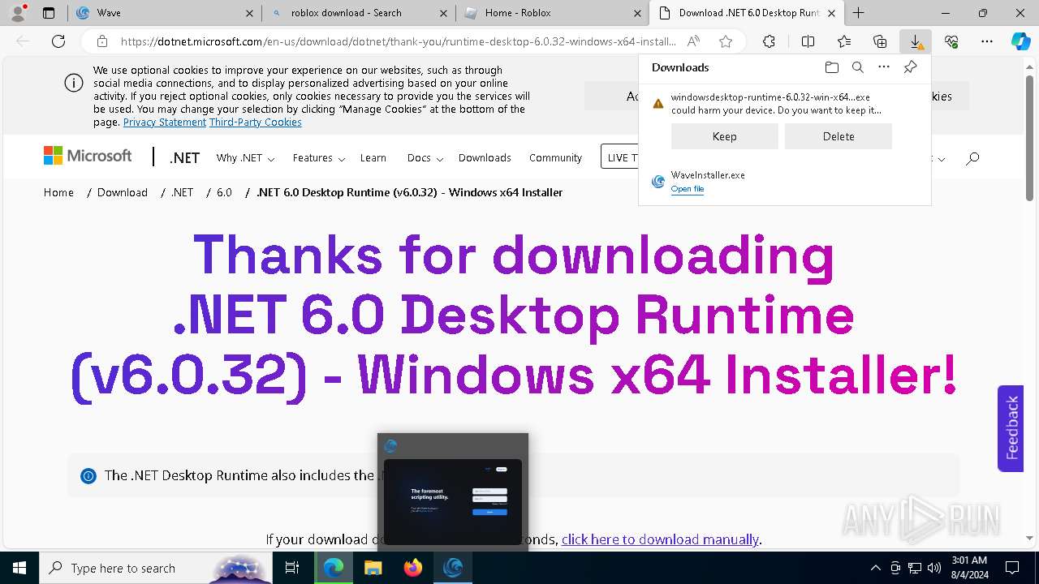Open downloads folder icon in panel
Screen dimensions: 1039x584
831,67
